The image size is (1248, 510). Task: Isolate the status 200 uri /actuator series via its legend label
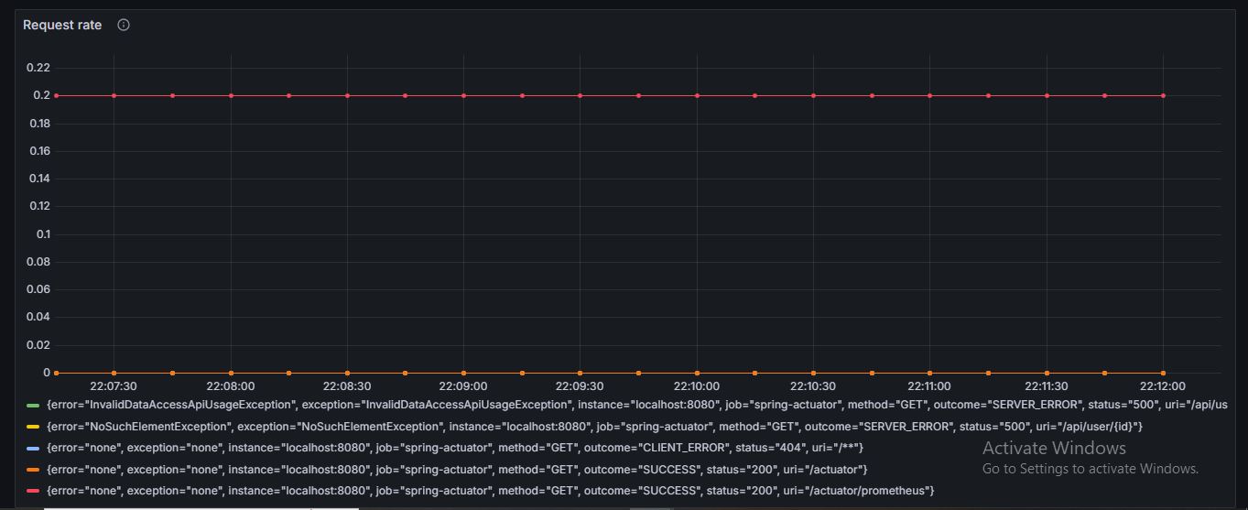[457, 470]
